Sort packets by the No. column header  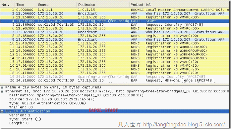[8, 5]
